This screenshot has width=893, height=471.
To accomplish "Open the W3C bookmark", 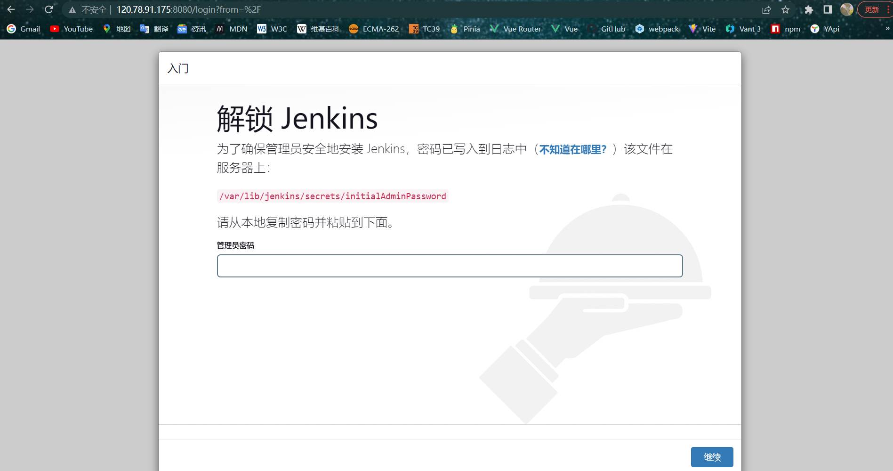I will click(x=272, y=29).
